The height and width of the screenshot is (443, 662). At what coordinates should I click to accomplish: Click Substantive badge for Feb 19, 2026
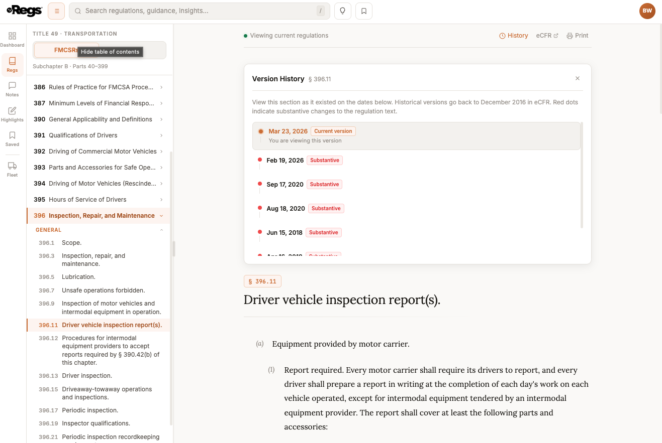pos(325,161)
